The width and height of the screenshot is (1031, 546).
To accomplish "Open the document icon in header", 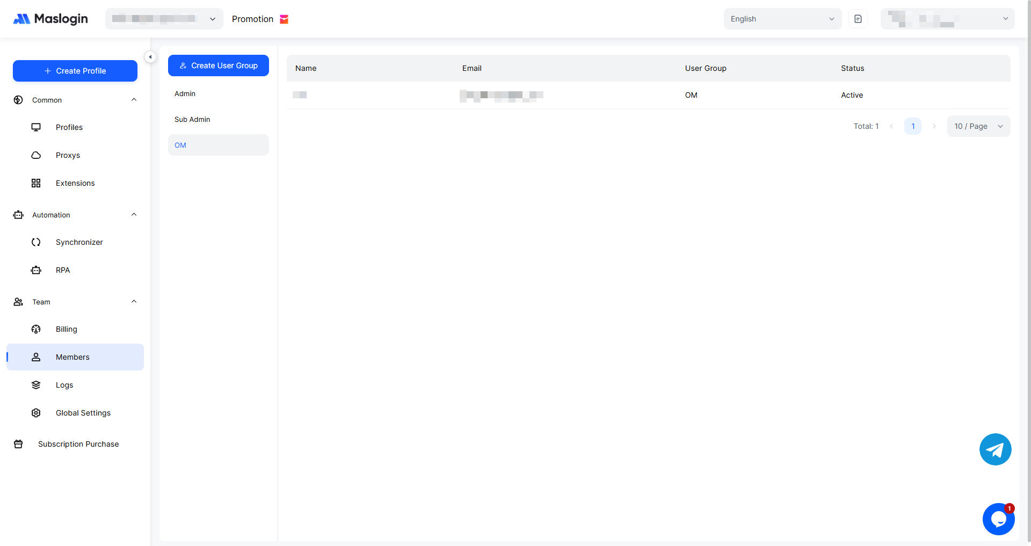I will click(x=858, y=19).
